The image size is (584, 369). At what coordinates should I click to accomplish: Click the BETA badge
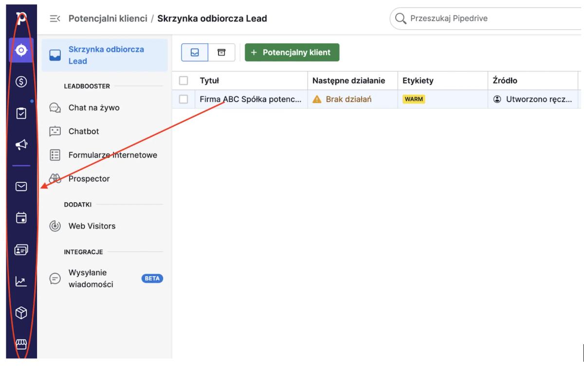(152, 279)
